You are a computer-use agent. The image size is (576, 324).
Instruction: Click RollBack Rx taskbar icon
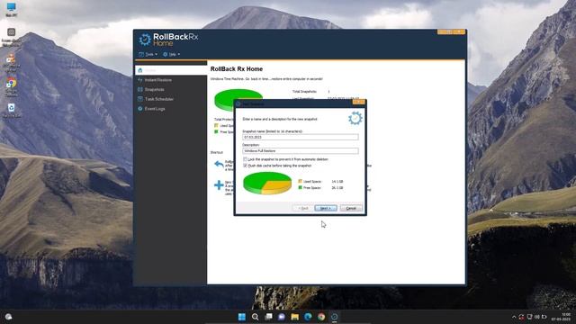tap(335, 317)
